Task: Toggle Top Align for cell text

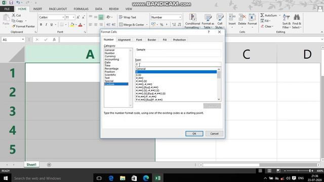Action: coord(91,17)
